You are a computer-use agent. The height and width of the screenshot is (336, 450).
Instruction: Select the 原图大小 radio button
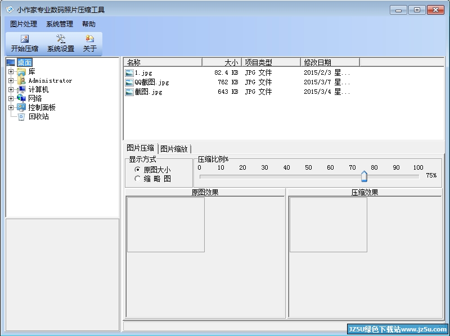pos(138,170)
